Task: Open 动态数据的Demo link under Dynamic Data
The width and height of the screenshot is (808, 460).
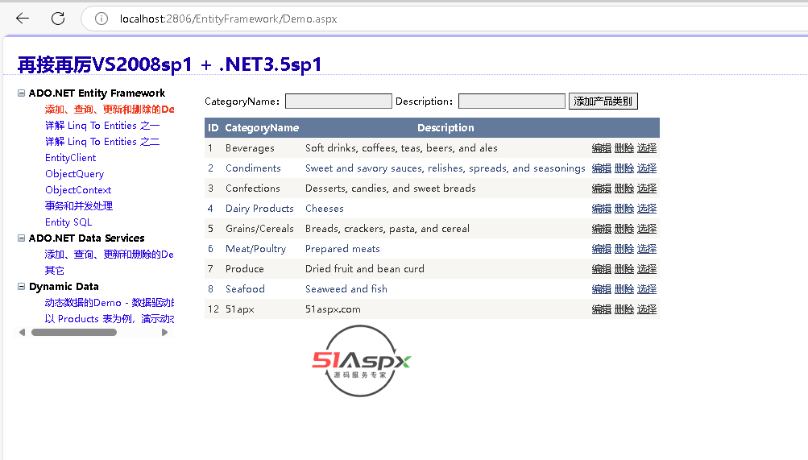Action: coord(110,303)
